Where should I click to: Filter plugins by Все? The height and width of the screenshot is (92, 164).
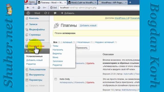[55, 42]
